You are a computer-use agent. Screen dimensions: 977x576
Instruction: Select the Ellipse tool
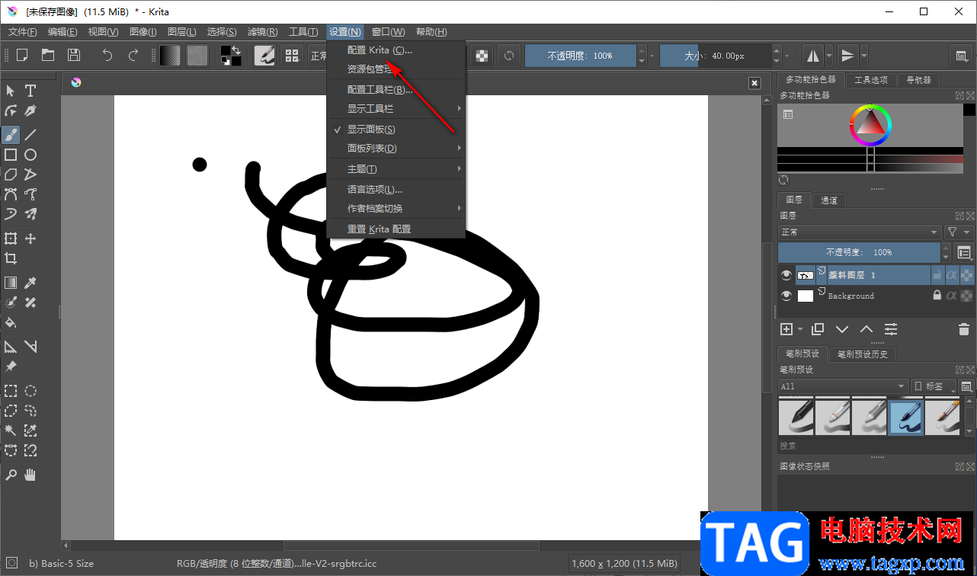pos(30,155)
